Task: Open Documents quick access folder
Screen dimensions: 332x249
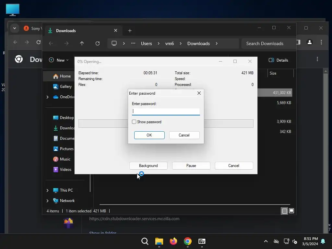Action: (64, 138)
